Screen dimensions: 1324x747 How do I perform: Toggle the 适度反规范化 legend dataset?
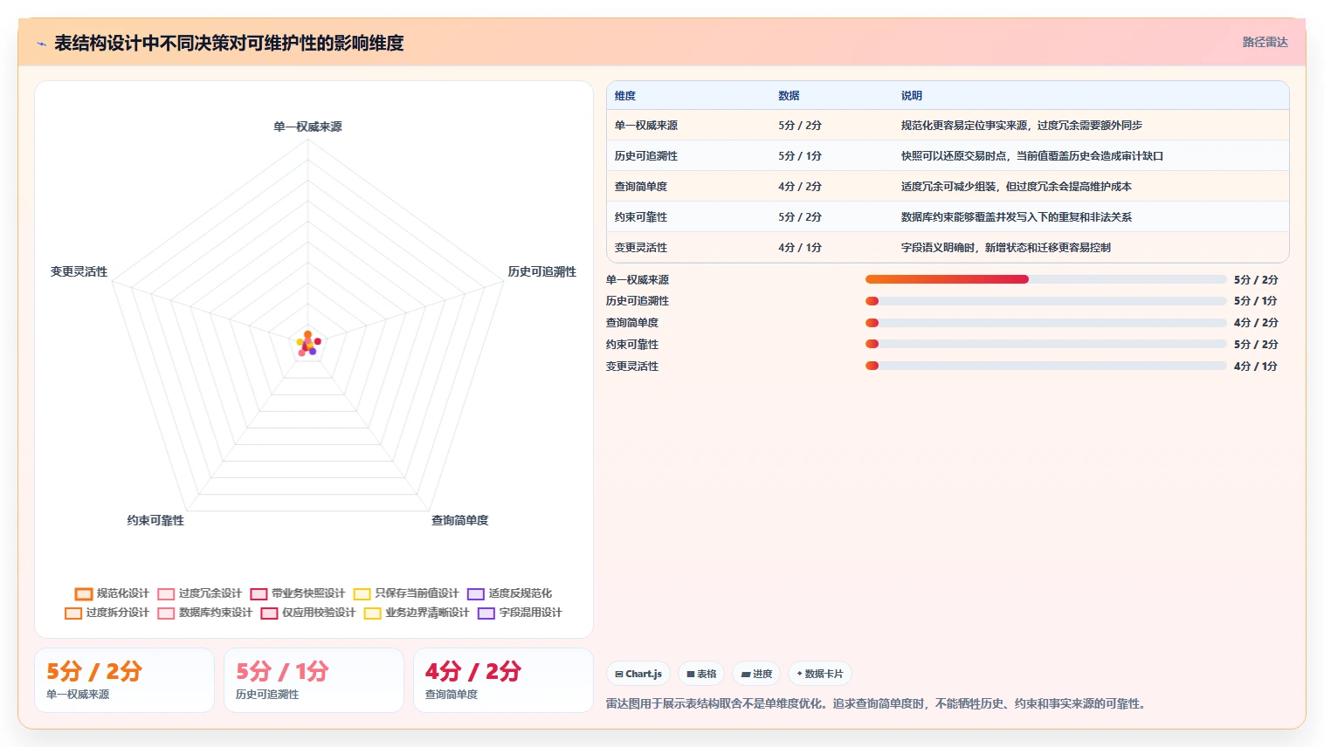[x=509, y=593]
